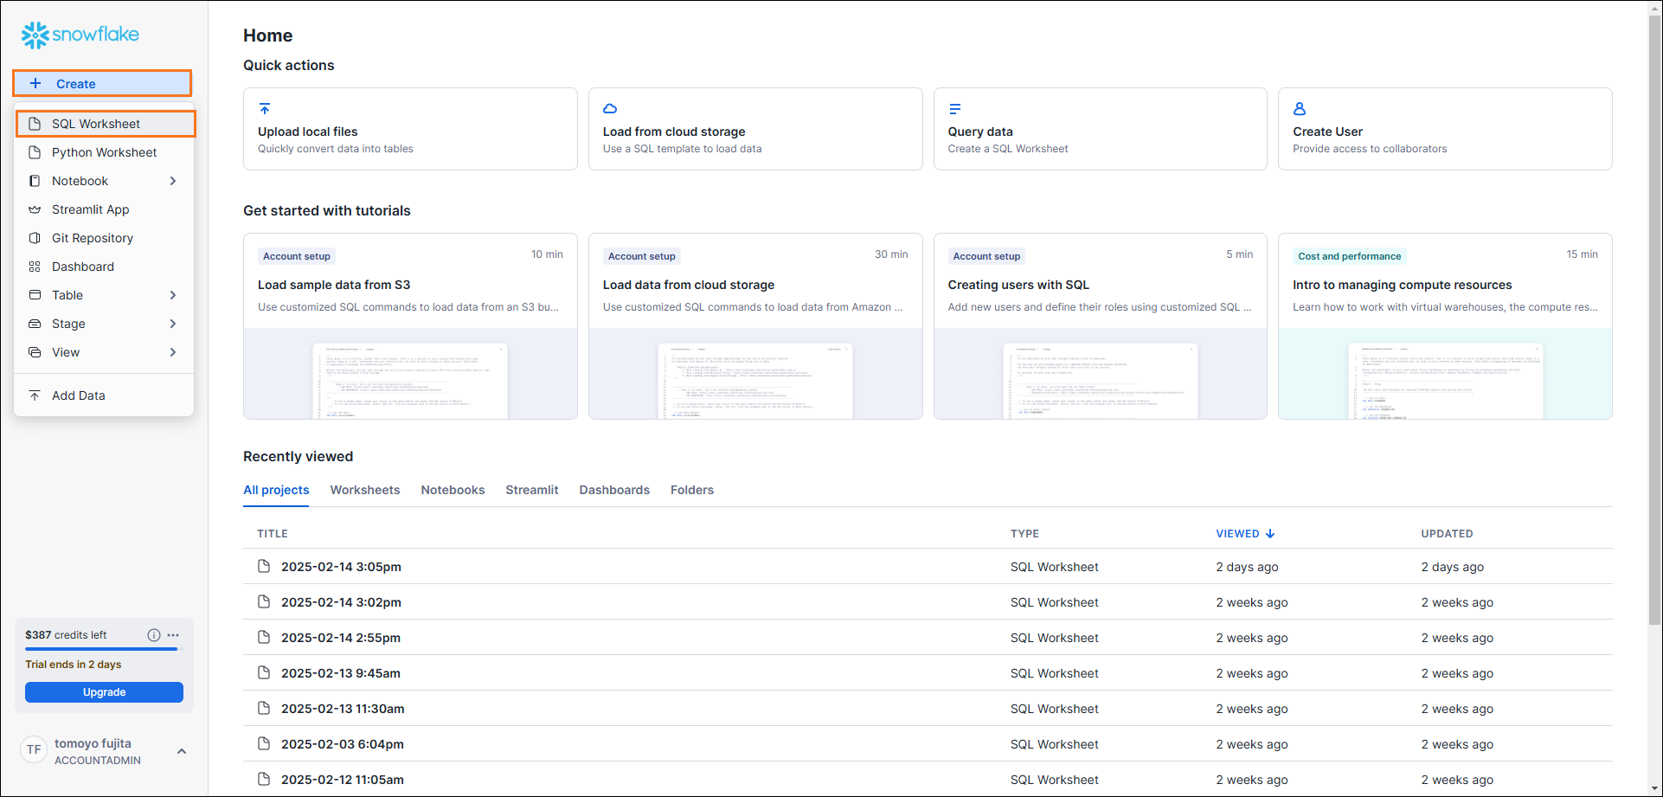Click the Create button
This screenshot has height=797, width=1663.
click(102, 84)
